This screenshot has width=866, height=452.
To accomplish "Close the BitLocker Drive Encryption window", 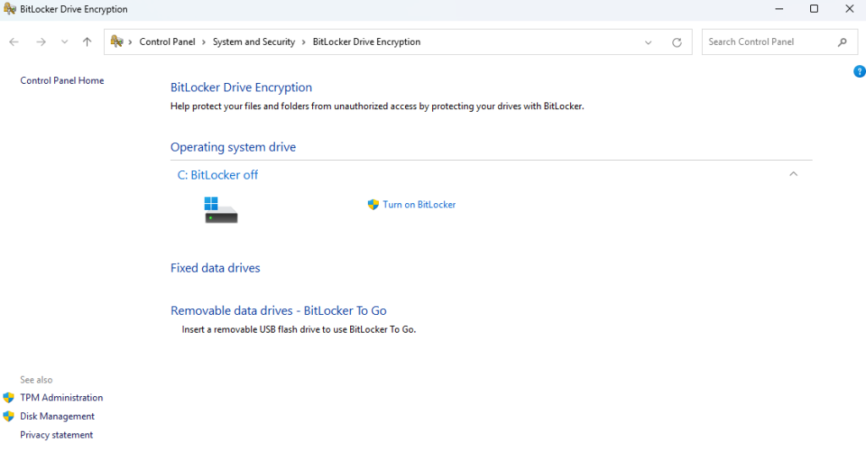I will point(849,8).
